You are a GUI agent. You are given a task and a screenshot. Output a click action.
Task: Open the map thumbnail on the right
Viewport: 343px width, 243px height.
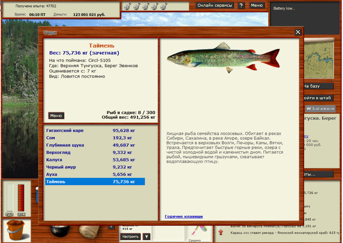tap(318, 59)
